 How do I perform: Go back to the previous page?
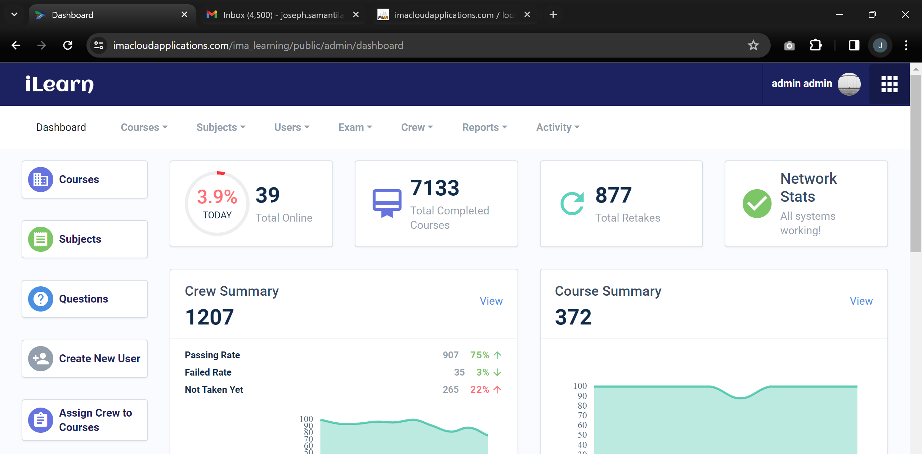pyautogui.click(x=16, y=45)
